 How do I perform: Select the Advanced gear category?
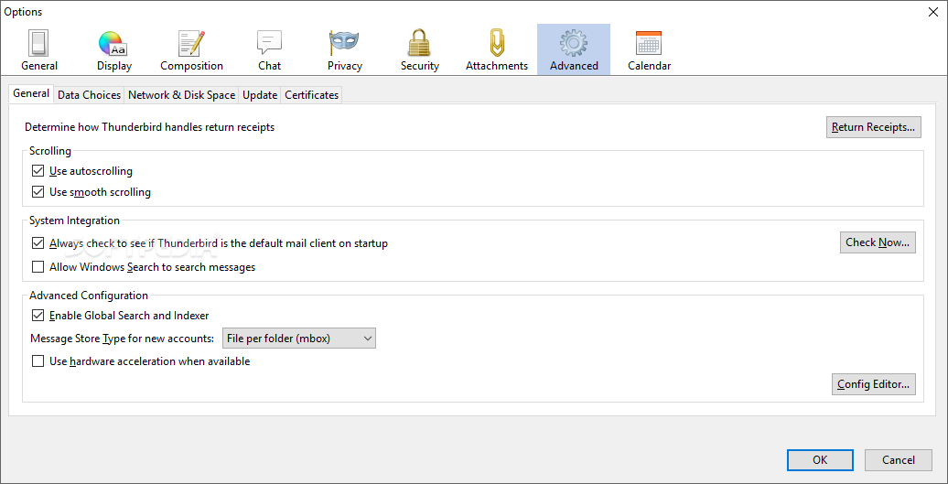click(574, 50)
